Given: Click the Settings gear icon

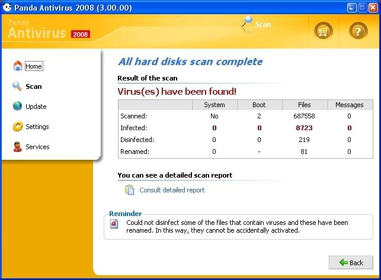Looking at the screenshot, I should (18, 127).
